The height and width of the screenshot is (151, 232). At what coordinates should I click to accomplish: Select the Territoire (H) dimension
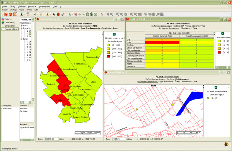point(8,22)
